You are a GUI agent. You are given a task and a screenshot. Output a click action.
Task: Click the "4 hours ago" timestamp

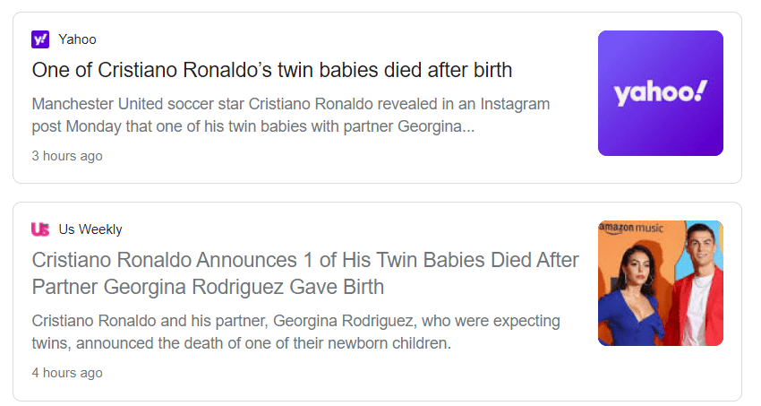click(x=67, y=373)
